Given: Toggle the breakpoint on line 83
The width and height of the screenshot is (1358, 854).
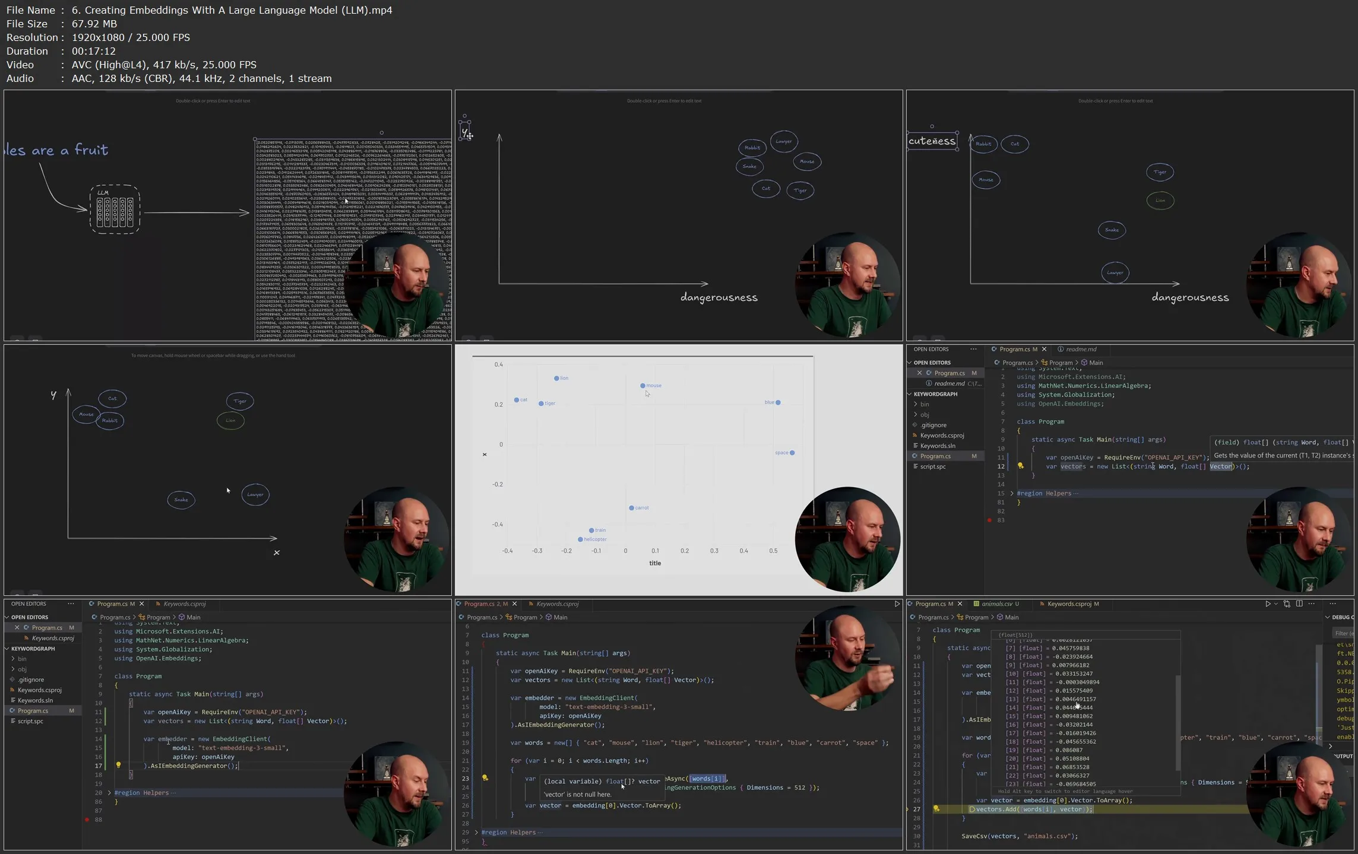Looking at the screenshot, I should 989,520.
